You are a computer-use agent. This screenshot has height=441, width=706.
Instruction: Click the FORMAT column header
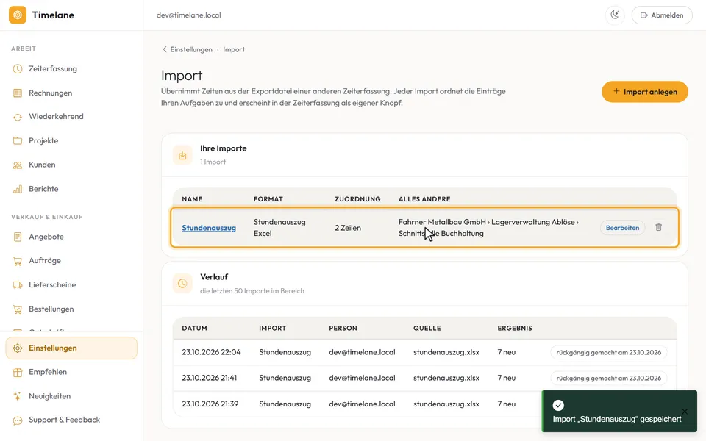point(268,199)
